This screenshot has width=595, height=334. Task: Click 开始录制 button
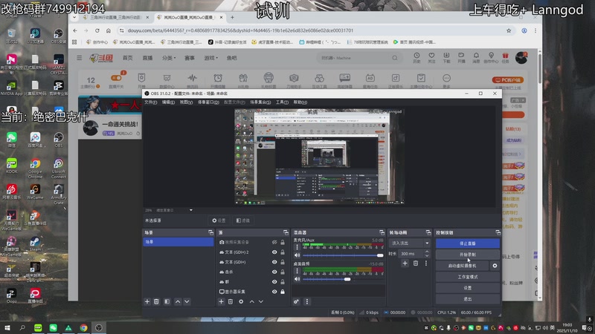(468, 255)
